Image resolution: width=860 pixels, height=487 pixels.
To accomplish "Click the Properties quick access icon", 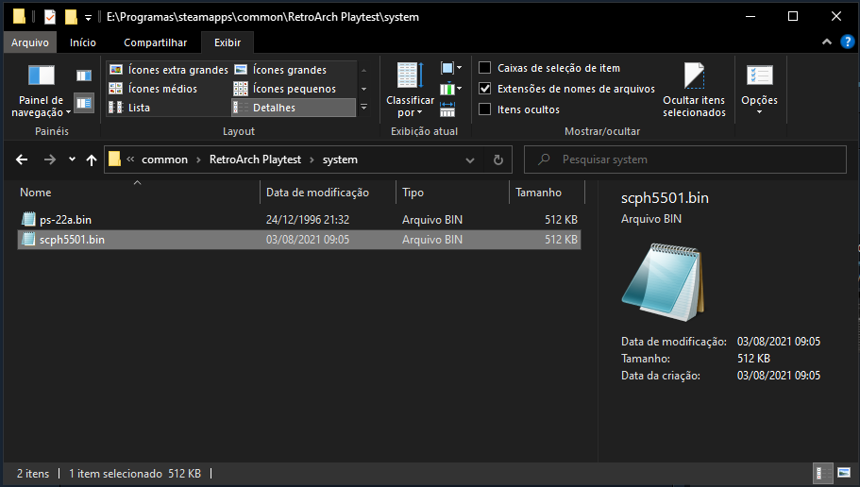I will coord(50,17).
